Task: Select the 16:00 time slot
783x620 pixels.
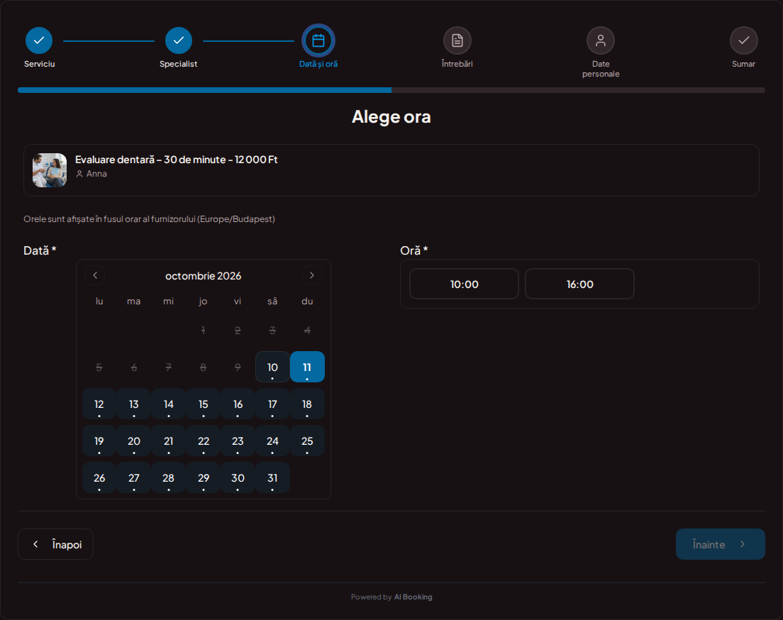Action: pyautogui.click(x=579, y=284)
